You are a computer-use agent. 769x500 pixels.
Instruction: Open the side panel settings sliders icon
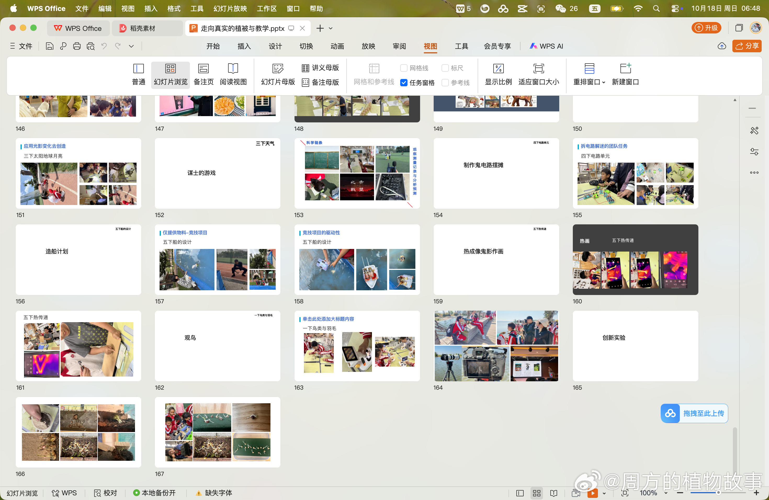754,151
